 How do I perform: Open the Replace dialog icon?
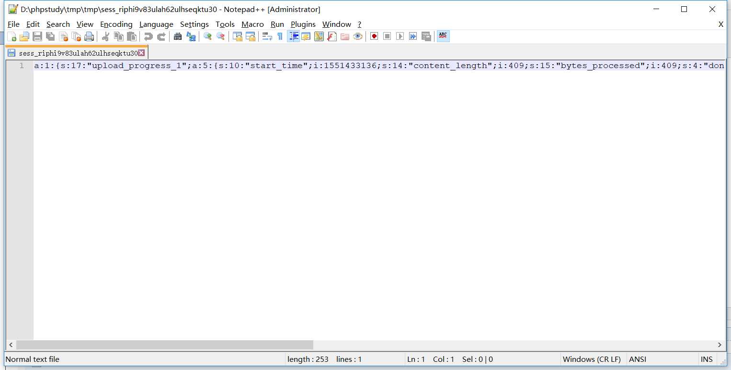click(191, 36)
